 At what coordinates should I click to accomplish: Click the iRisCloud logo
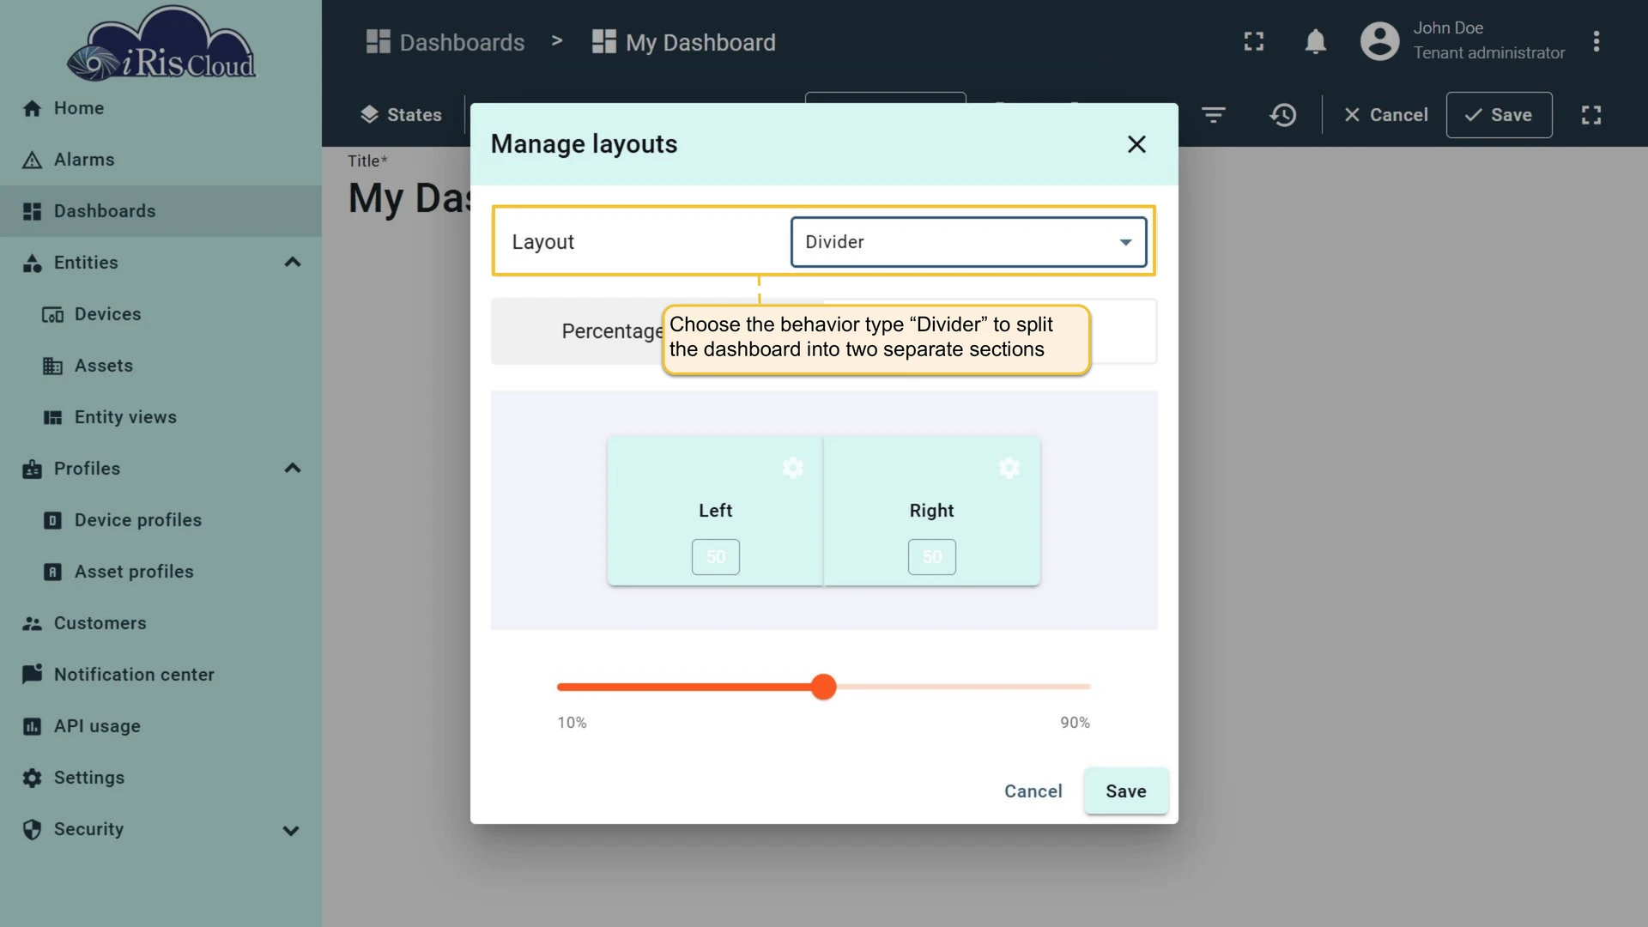[163, 45]
